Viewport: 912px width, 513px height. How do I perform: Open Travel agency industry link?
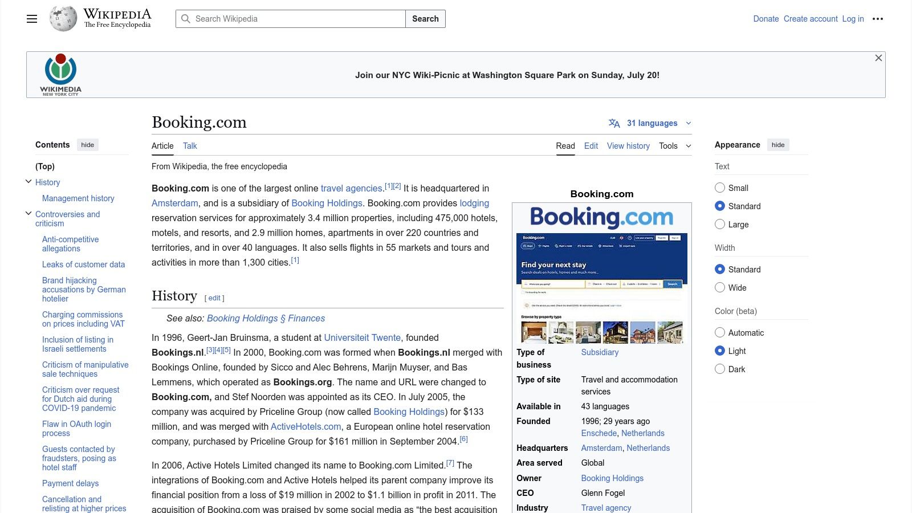pyautogui.click(x=606, y=508)
